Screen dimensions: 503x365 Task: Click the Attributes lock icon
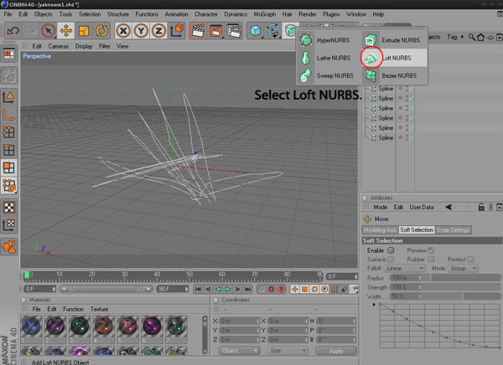coord(481,207)
